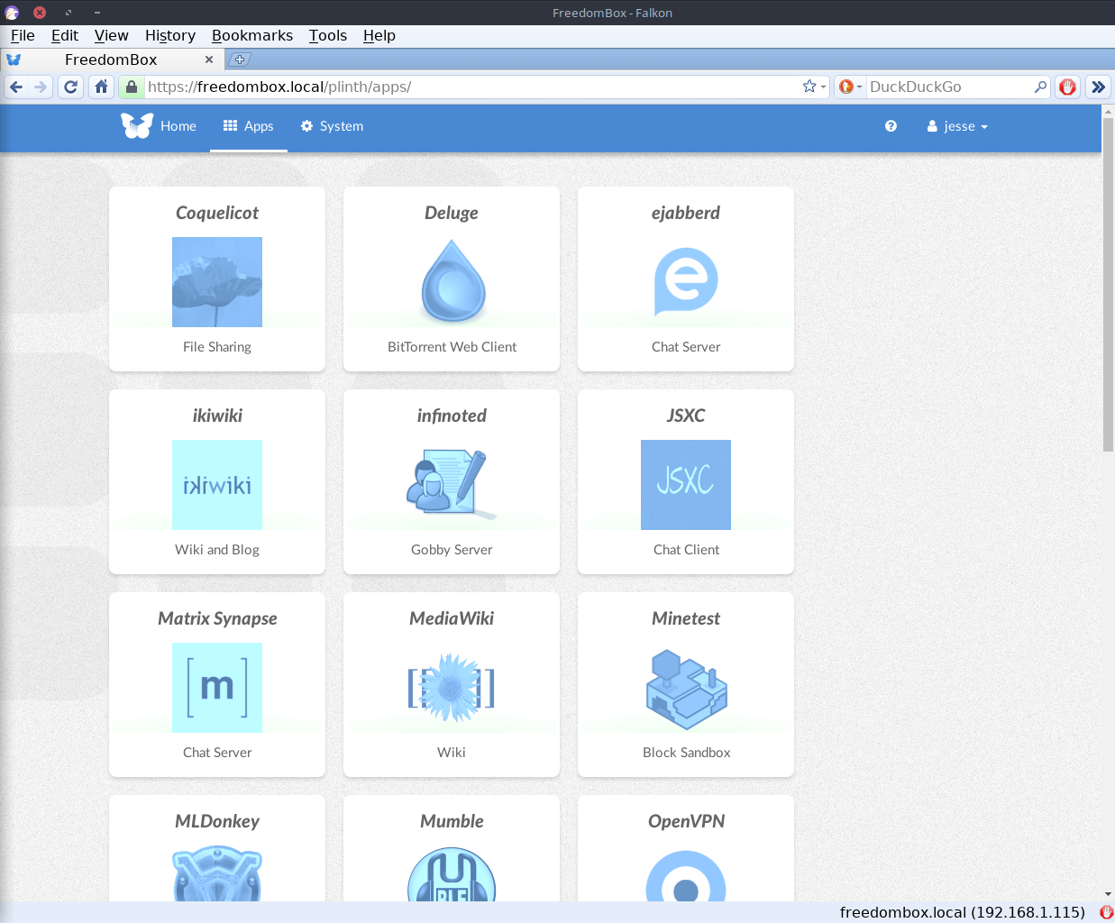
Task: Click the OpenVPN title text
Action: click(x=686, y=821)
